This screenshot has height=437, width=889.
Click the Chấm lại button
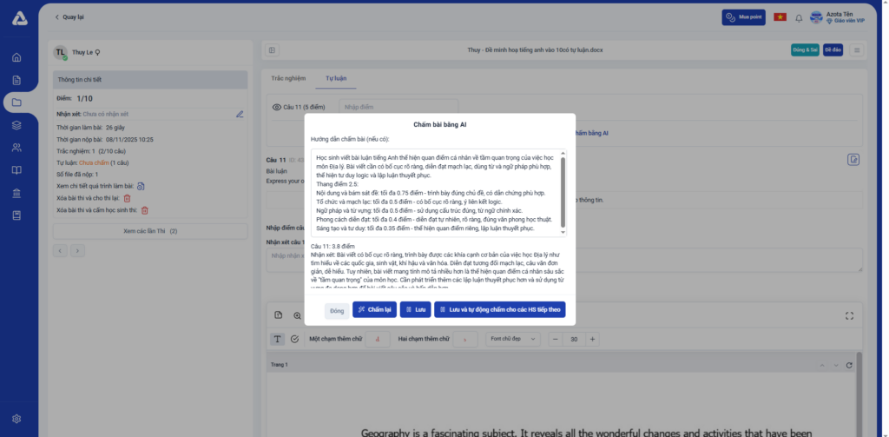(x=374, y=309)
